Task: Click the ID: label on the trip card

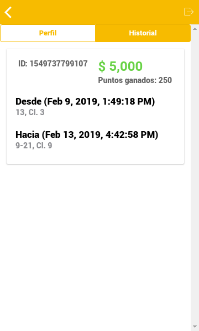Action: click(x=23, y=64)
